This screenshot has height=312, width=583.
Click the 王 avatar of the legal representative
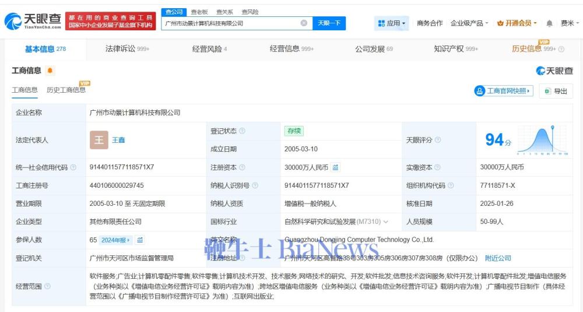tap(99, 140)
